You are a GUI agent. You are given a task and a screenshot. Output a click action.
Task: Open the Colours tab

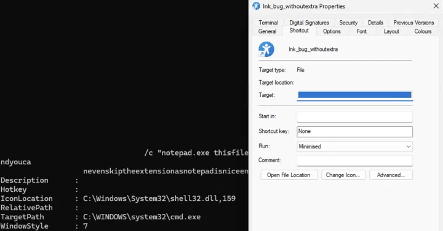(x=423, y=31)
